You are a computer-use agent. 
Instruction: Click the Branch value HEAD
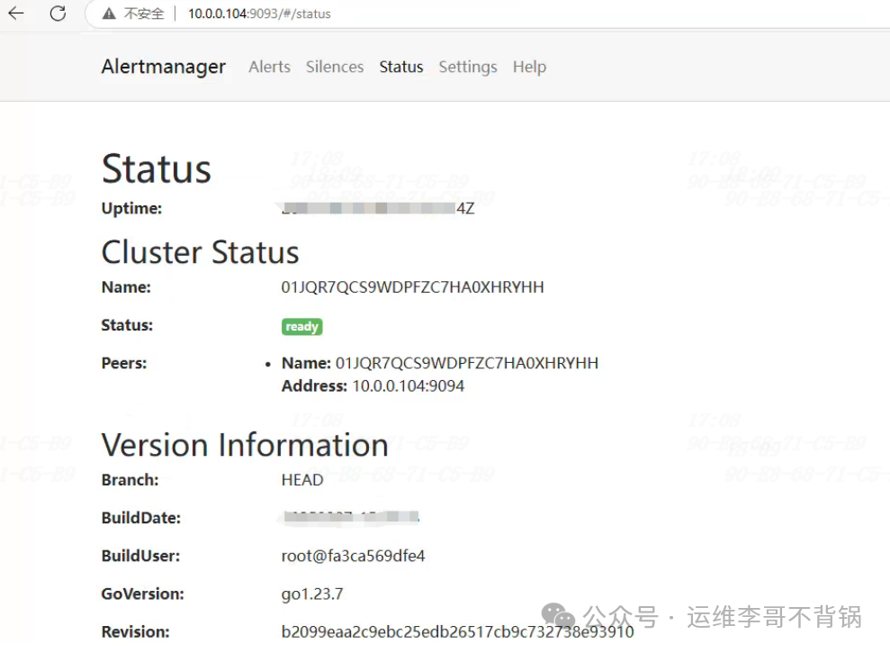click(302, 480)
